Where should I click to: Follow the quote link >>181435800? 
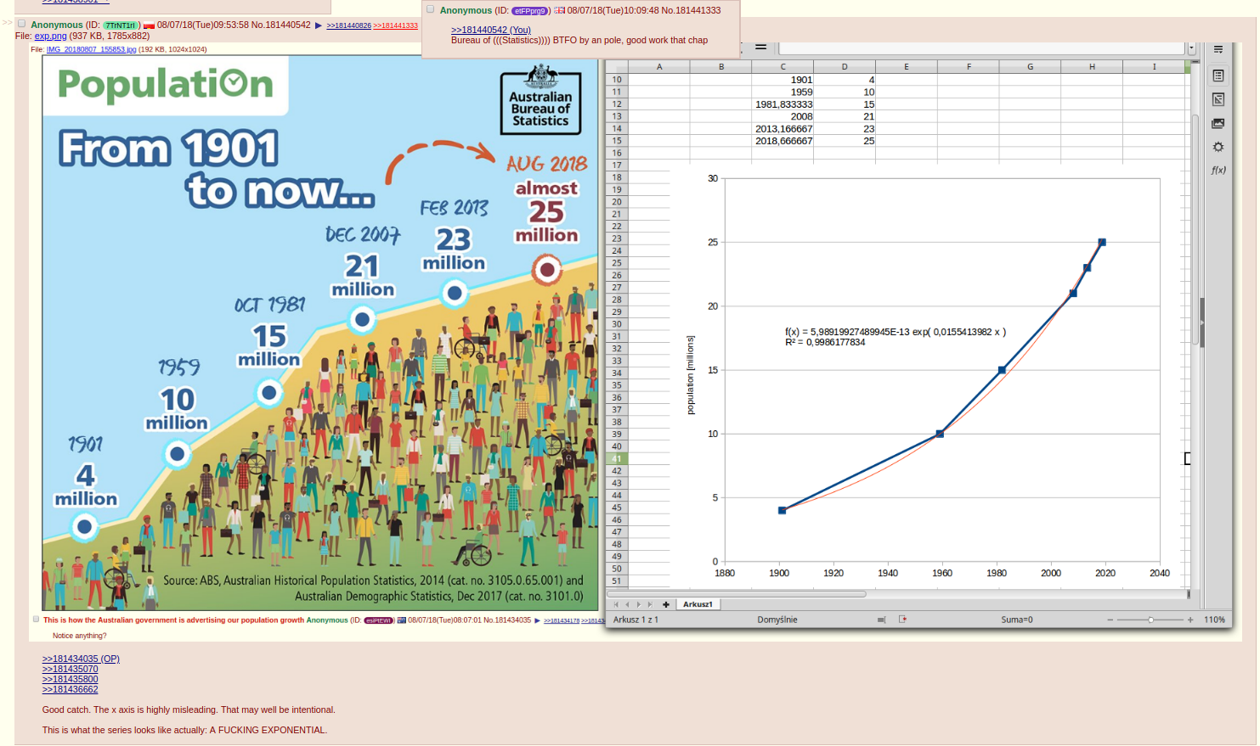pos(70,679)
